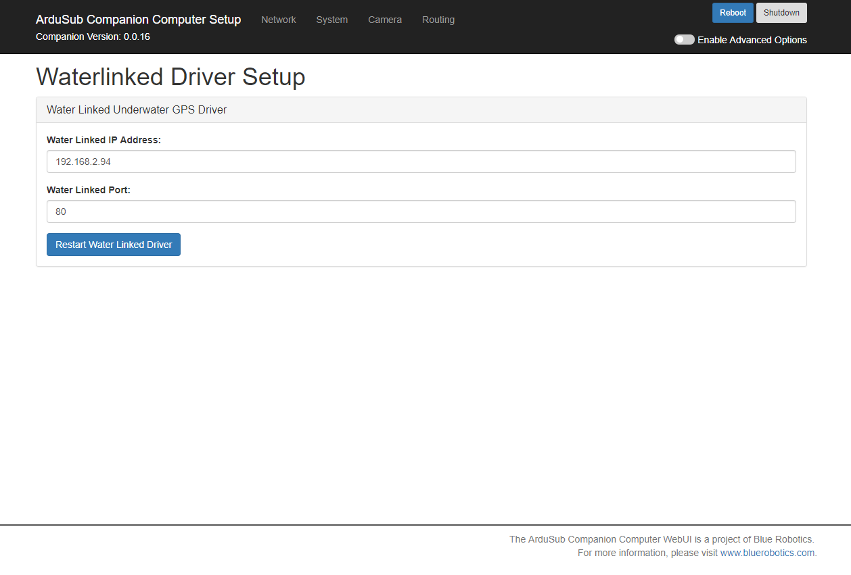Focus the Water Linked Port input
This screenshot has width=851, height=575.
[x=421, y=211]
